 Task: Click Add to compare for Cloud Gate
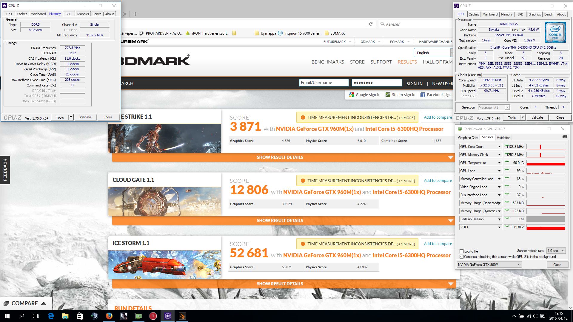(438, 181)
